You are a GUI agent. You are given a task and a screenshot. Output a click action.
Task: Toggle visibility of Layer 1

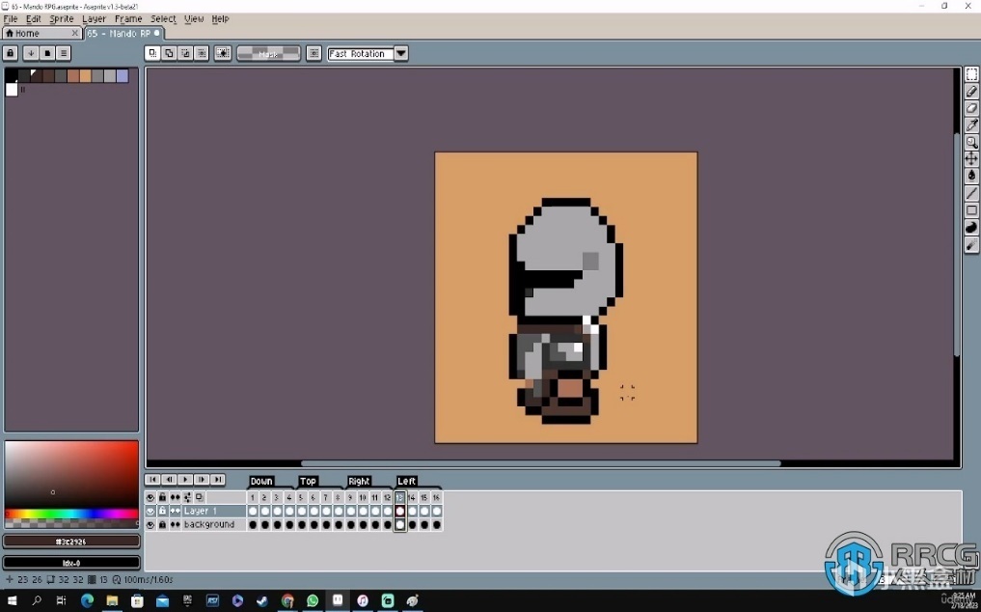150,512
